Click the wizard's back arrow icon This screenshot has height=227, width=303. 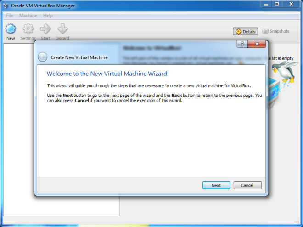pos(43,57)
